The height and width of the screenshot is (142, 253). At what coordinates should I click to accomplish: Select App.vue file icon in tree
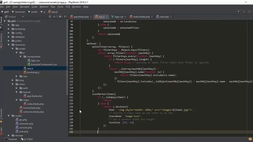click(29, 60)
